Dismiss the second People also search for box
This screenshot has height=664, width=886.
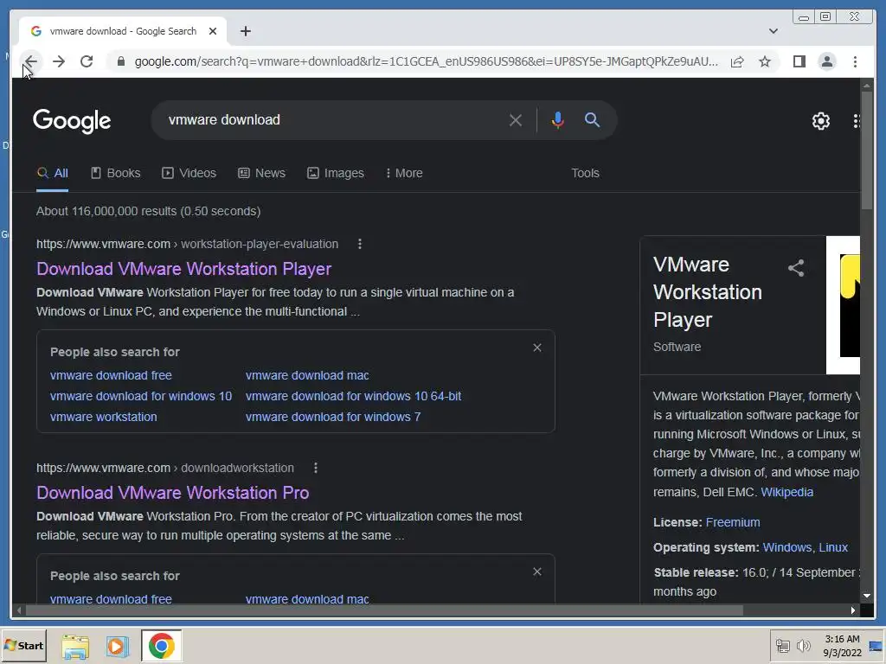(537, 572)
